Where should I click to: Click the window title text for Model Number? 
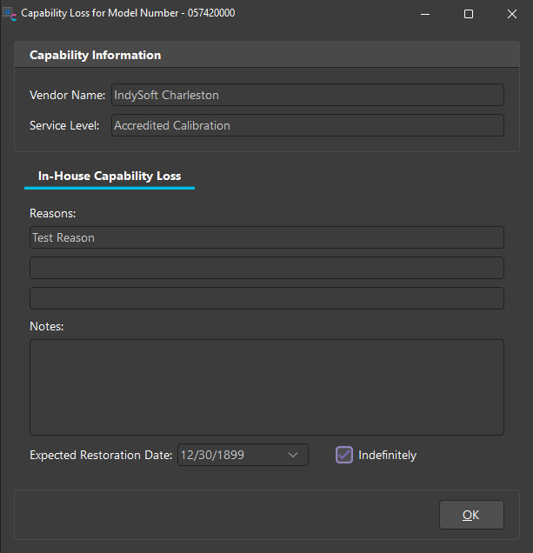coord(128,14)
